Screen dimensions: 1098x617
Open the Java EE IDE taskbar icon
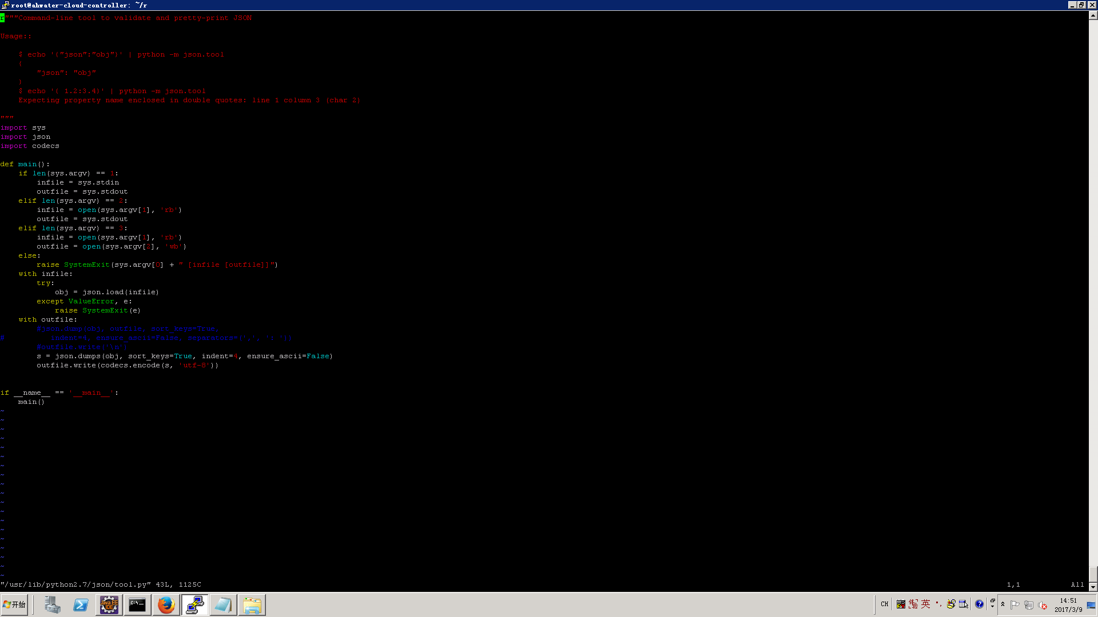[x=109, y=604]
